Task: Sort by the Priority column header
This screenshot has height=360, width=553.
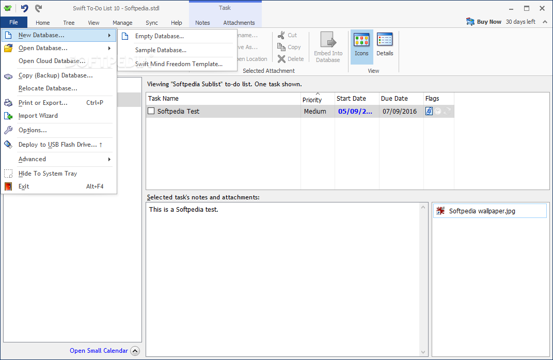Action: 318,99
